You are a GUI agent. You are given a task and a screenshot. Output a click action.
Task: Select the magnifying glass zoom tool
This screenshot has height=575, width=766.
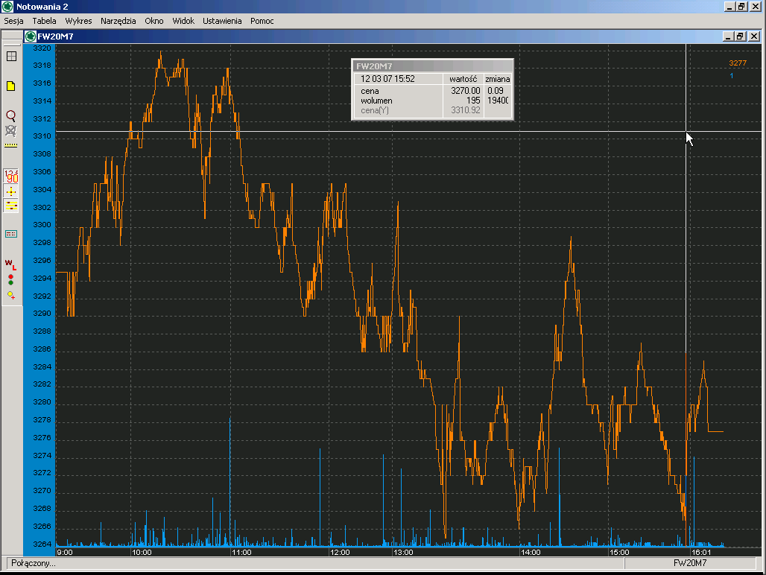point(11,115)
